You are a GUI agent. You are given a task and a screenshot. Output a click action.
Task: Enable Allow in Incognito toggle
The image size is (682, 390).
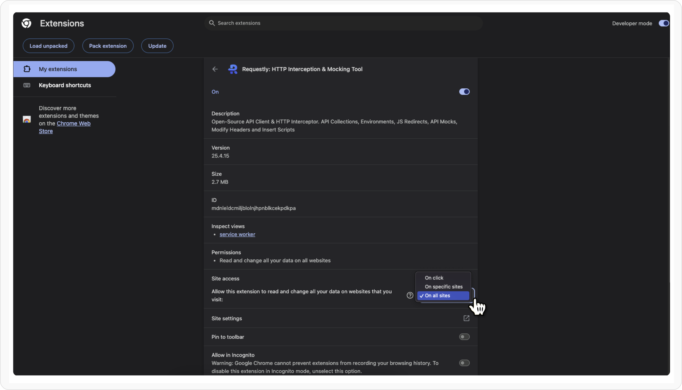coord(464,363)
